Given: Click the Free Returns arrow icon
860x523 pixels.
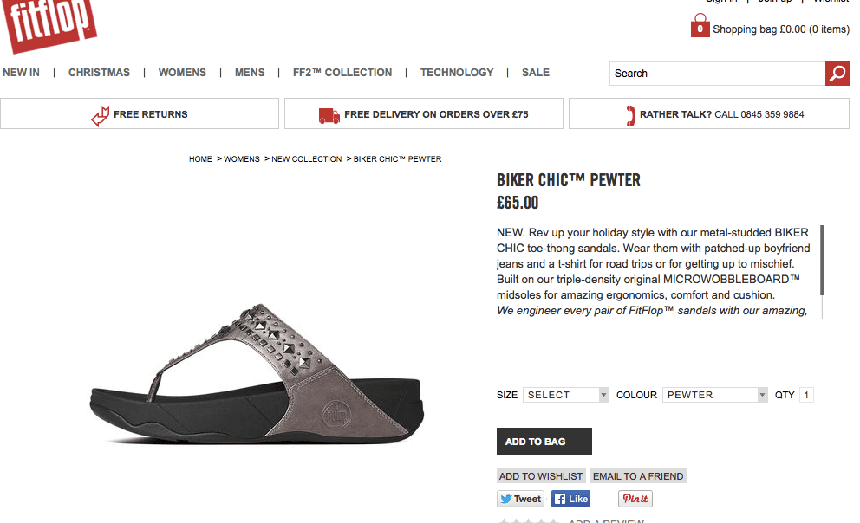Looking at the screenshot, I should click(101, 114).
